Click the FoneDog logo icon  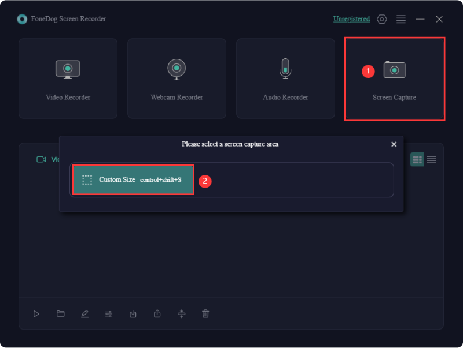click(22, 19)
